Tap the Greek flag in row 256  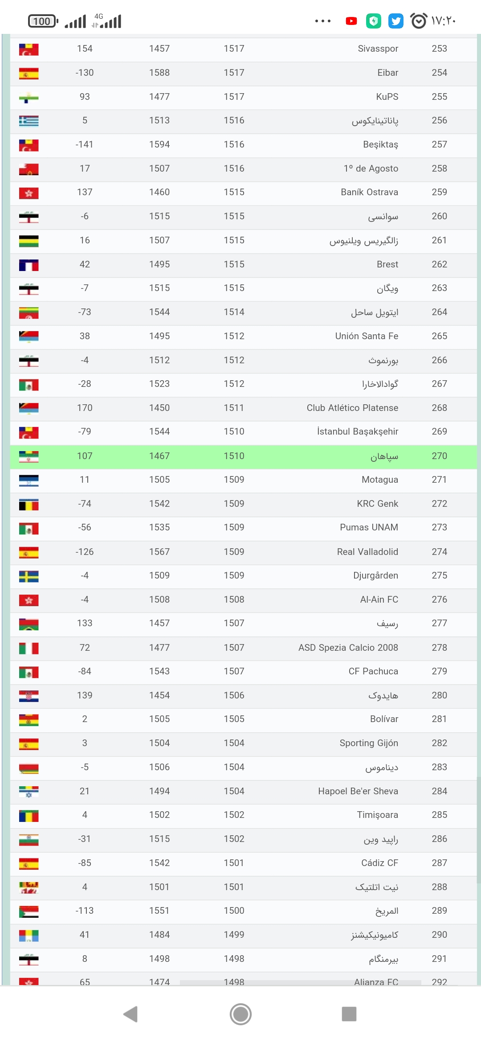[x=29, y=121]
